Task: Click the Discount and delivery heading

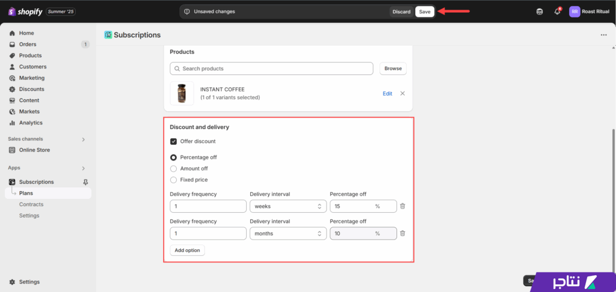Action: click(x=200, y=127)
